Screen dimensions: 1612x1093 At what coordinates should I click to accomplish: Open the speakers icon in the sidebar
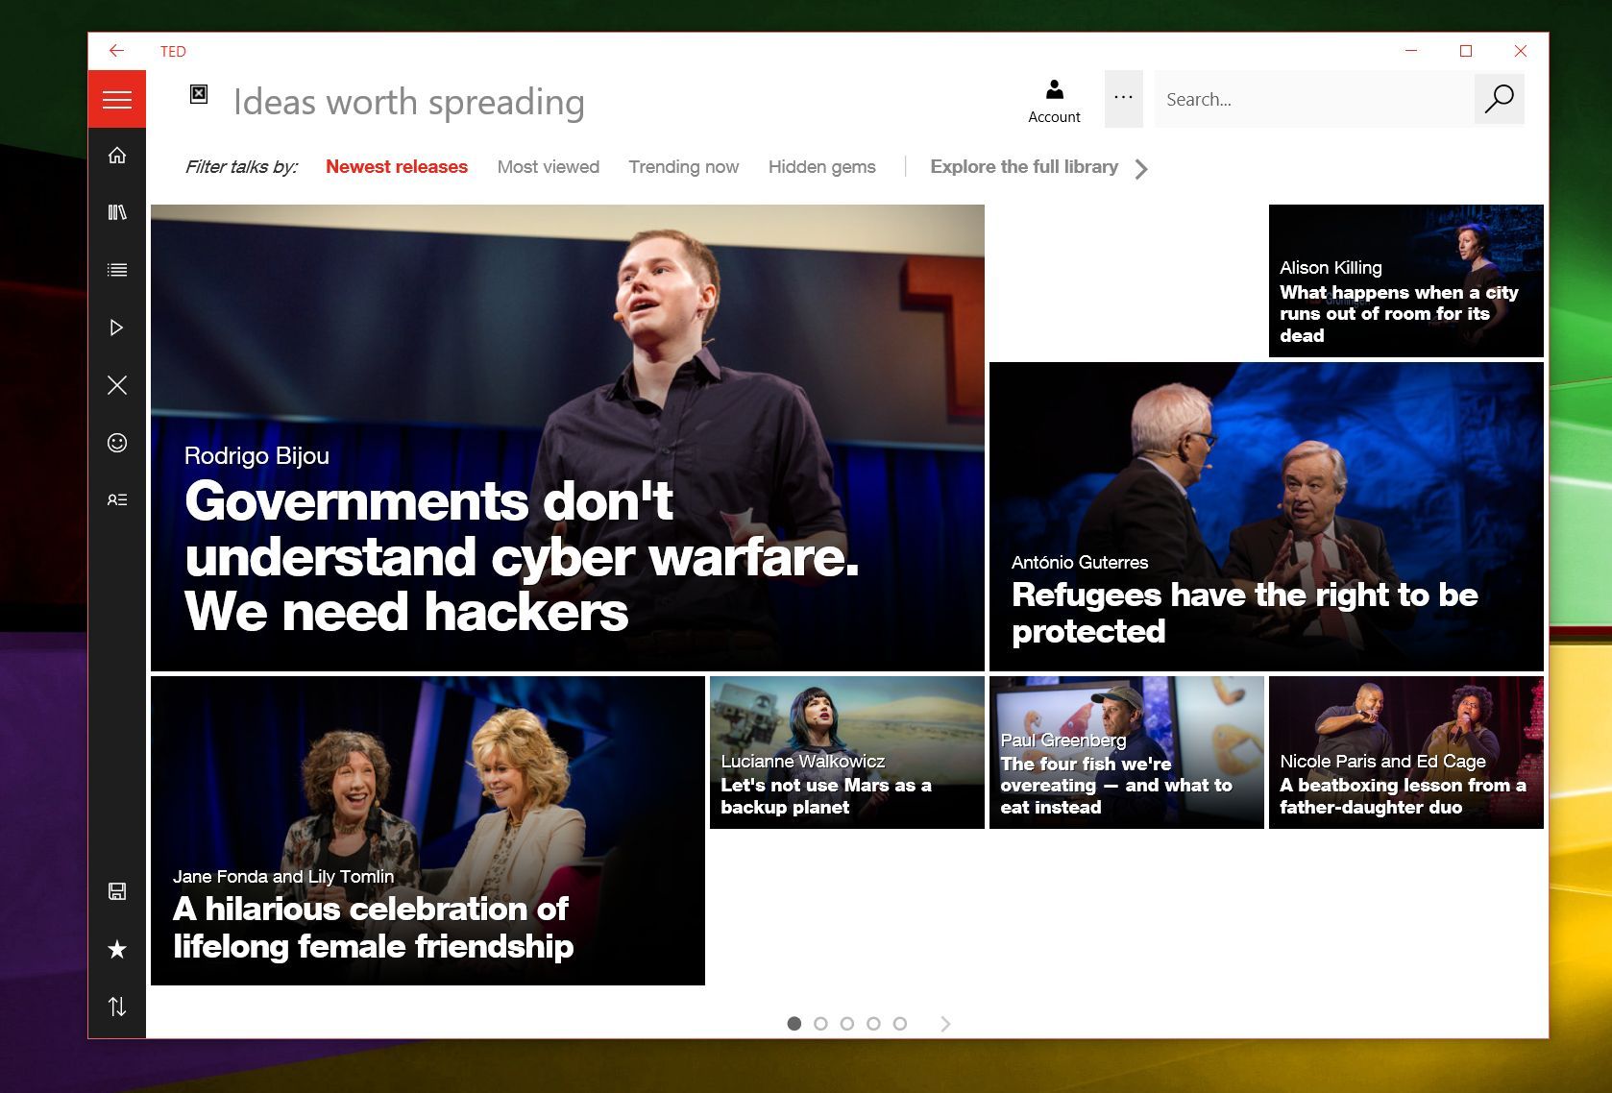[x=116, y=498]
